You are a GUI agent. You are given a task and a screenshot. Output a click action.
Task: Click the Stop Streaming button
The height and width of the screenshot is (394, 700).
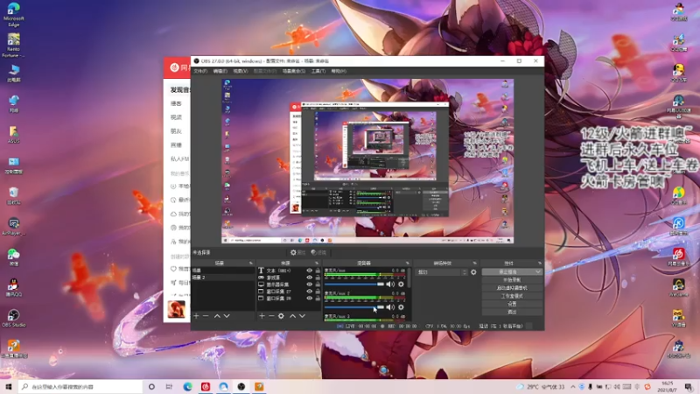click(508, 271)
